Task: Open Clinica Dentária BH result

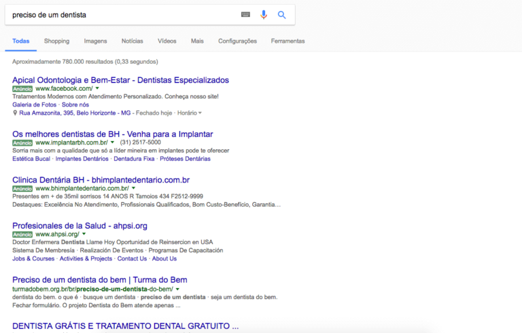Action: (101, 180)
